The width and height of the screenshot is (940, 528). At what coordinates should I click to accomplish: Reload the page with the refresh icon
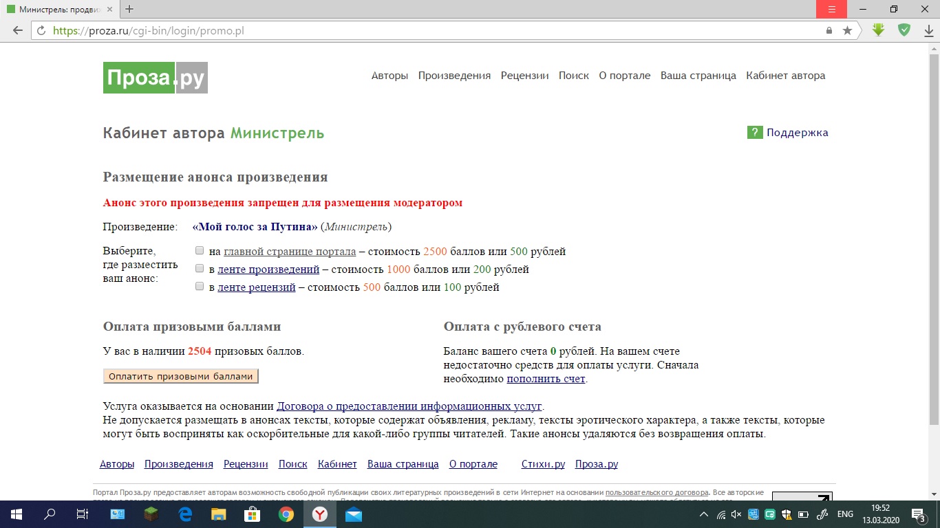41,31
